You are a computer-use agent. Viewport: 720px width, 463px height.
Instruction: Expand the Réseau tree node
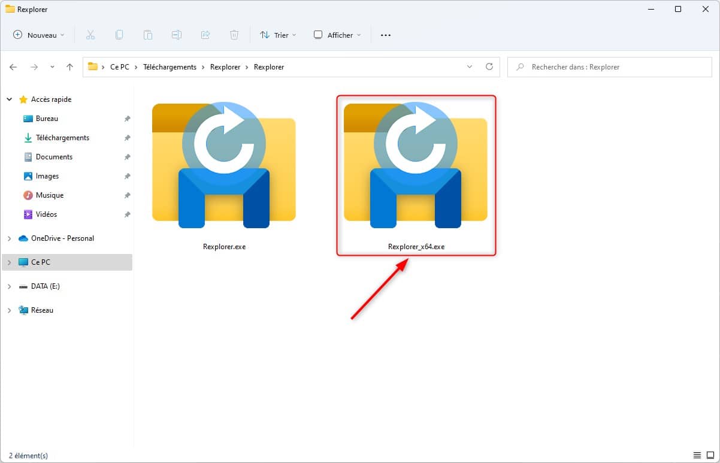click(9, 310)
